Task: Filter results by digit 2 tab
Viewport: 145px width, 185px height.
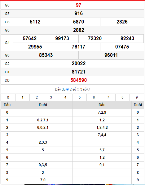Action: coord(37,97)
